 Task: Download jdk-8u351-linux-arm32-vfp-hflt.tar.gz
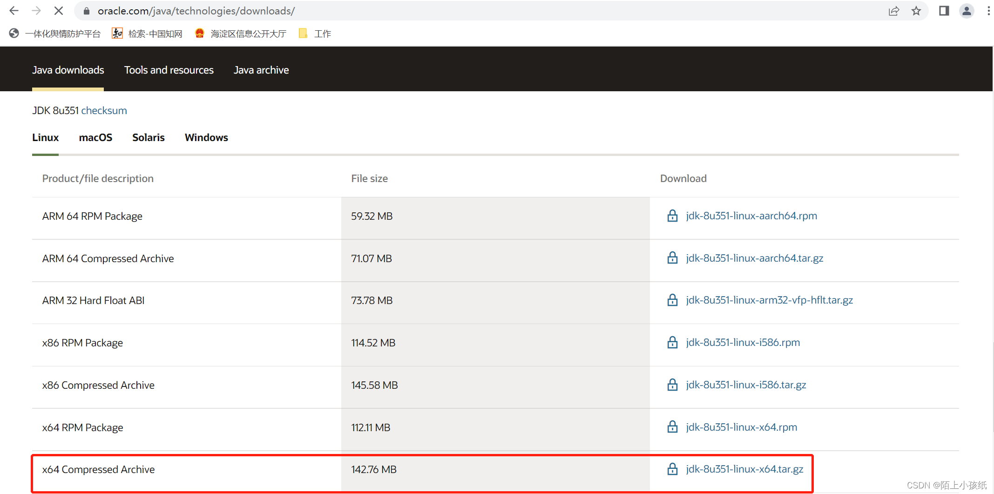770,300
